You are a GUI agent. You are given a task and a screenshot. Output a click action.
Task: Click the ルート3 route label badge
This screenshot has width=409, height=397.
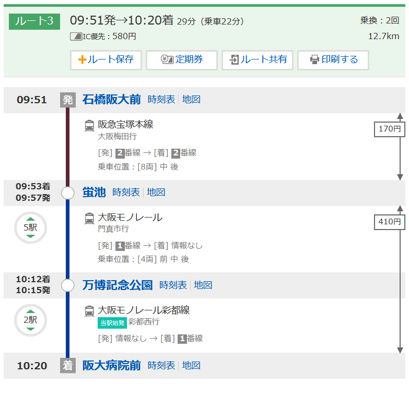coord(35,21)
